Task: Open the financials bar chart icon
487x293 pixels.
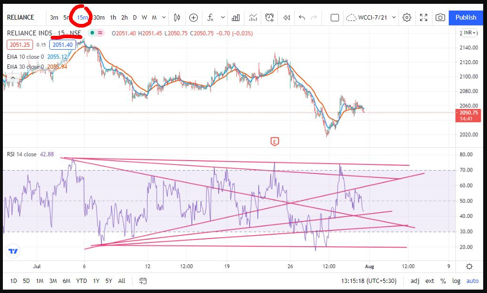Action: click(235, 18)
